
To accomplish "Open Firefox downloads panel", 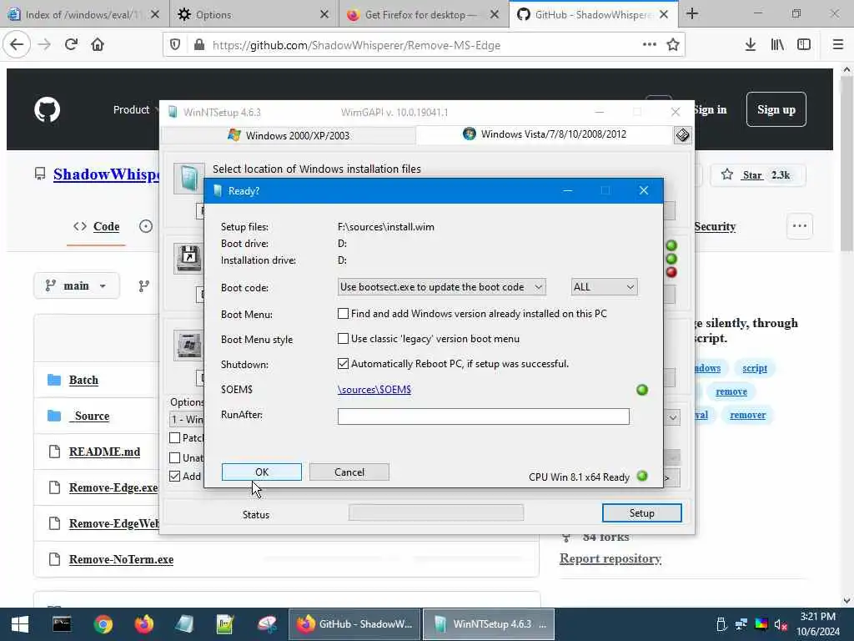I will click(x=750, y=45).
